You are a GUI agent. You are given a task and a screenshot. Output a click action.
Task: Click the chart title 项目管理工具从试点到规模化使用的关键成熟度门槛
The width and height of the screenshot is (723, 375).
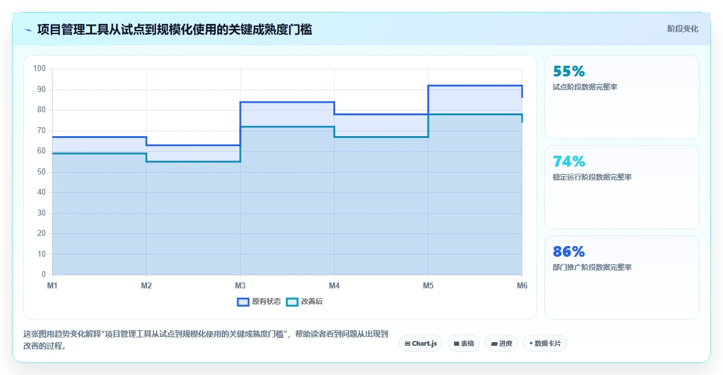174,29
